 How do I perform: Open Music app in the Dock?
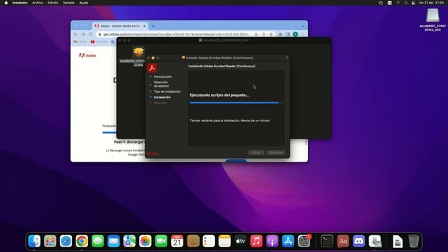(256, 241)
